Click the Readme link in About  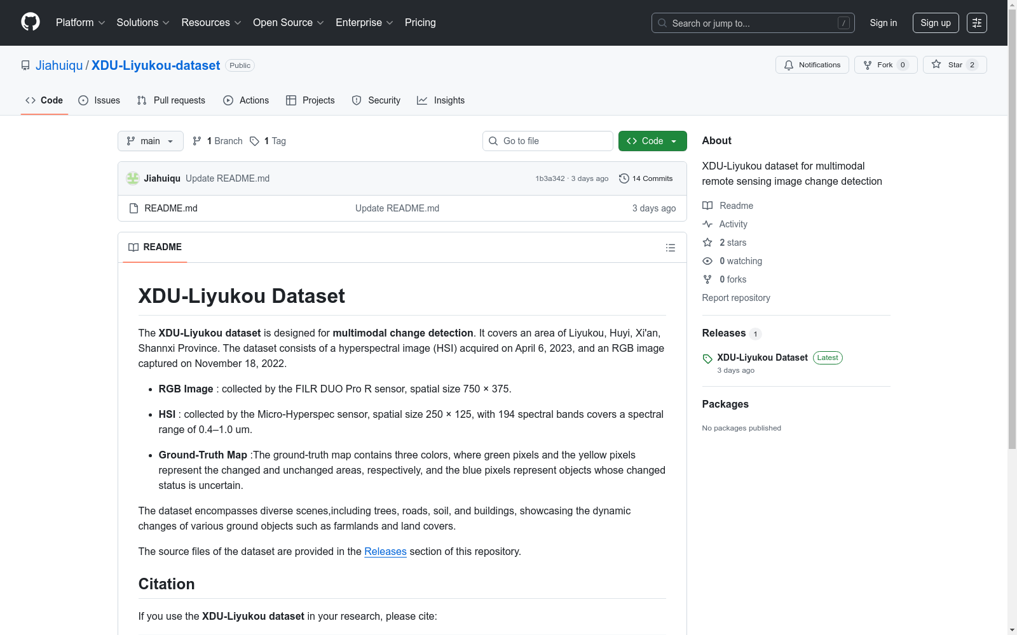point(736,206)
